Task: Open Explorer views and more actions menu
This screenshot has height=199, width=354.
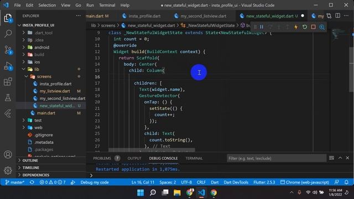Action: [x=79, y=15]
